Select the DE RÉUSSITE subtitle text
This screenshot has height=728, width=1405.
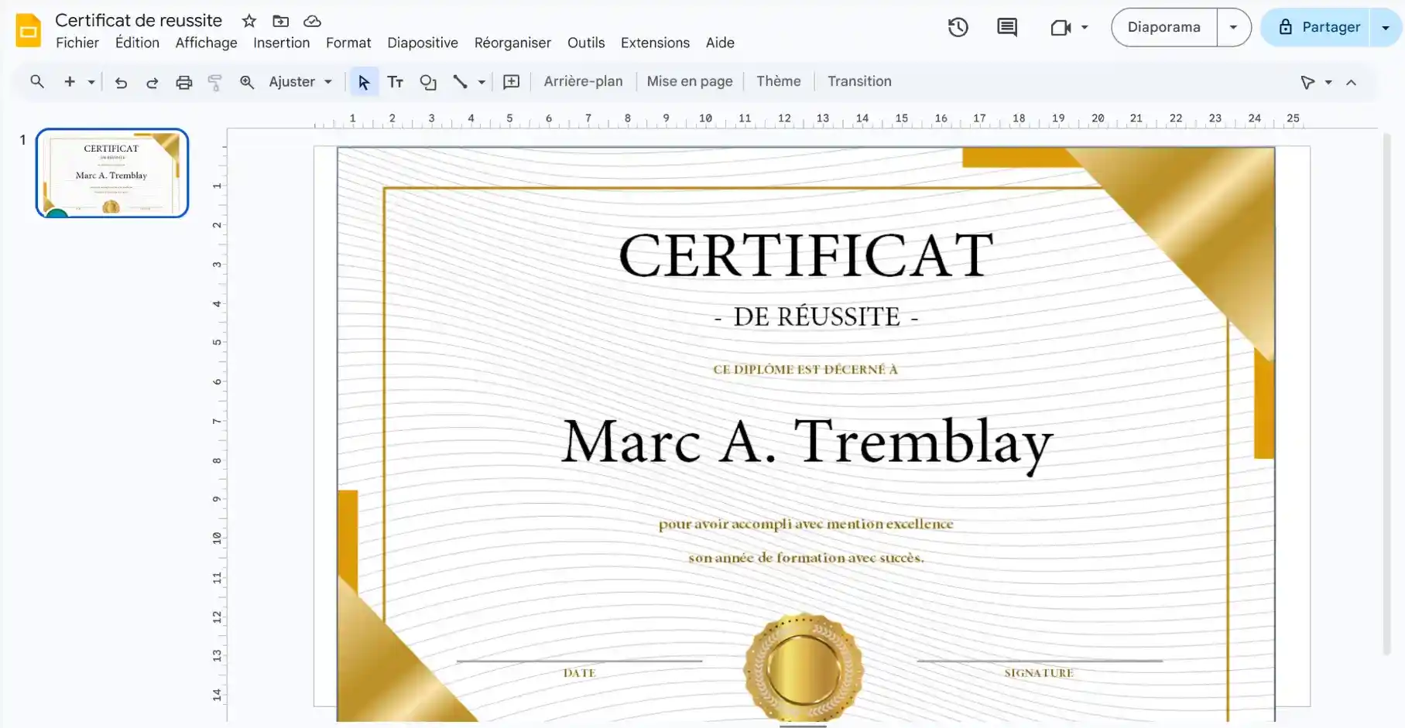pyautogui.click(x=817, y=317)
